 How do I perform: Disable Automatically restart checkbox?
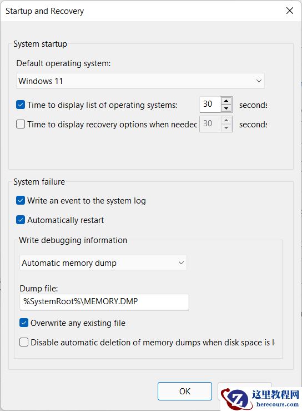[21, 220]
